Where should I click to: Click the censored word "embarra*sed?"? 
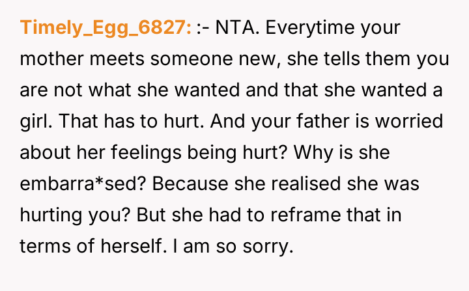coord(81,183)
